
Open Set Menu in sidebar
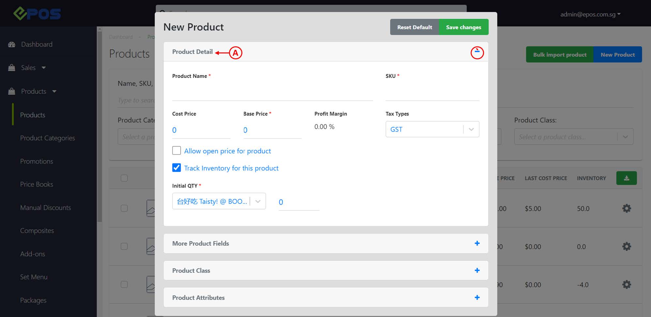click(x=34, y=277)
